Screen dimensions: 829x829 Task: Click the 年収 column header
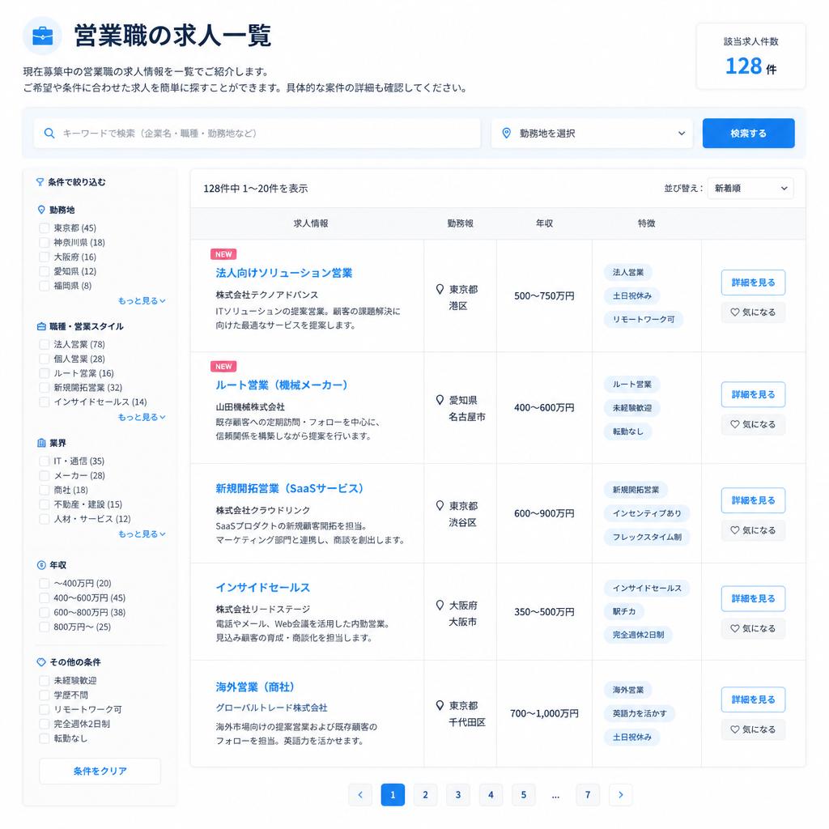coord(544,223)
